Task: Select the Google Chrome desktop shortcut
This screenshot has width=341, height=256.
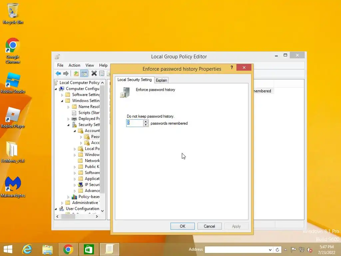Action: point(13,51)
